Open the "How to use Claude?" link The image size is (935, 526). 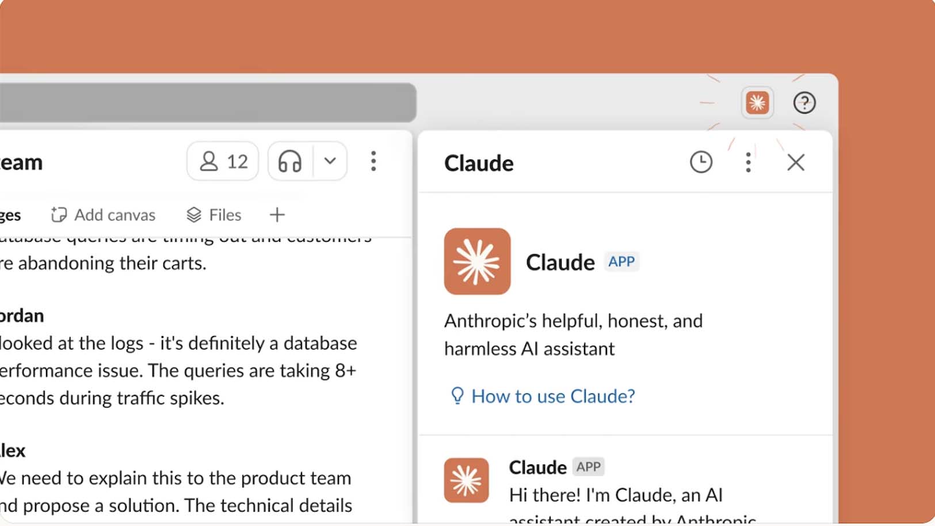tap(552, 396)
